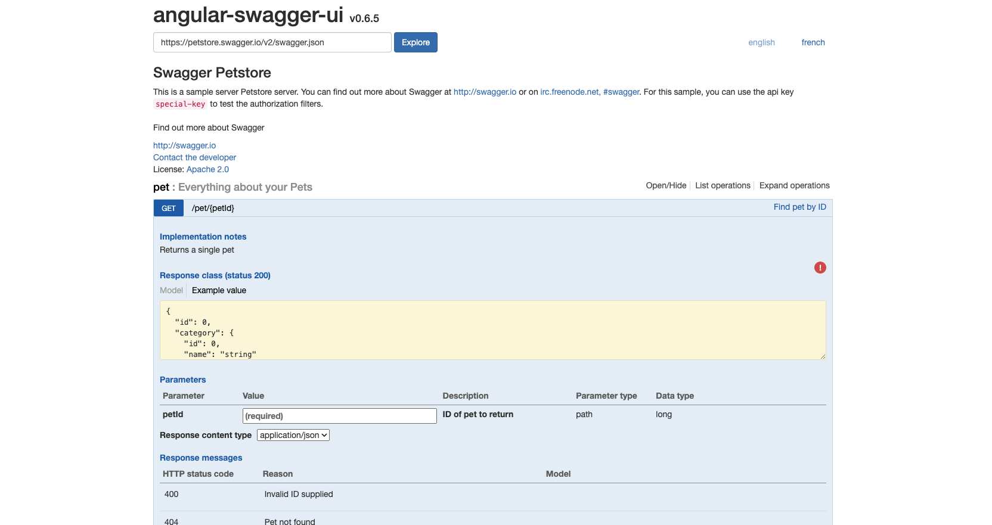
Task: Switch language to english
Action: coord(761,42)
